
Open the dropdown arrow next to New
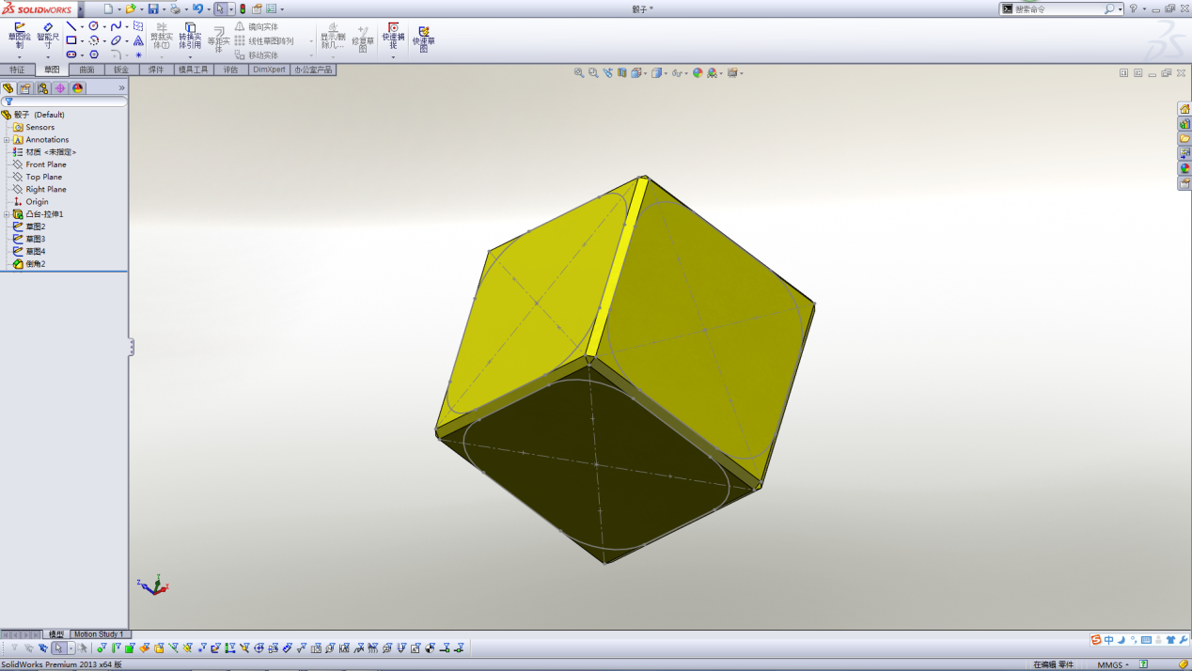(118, 9)
